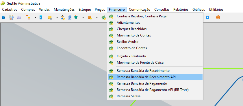
Task: Click the orange flowchart toolbar icon
Action: tap(28, 17)
